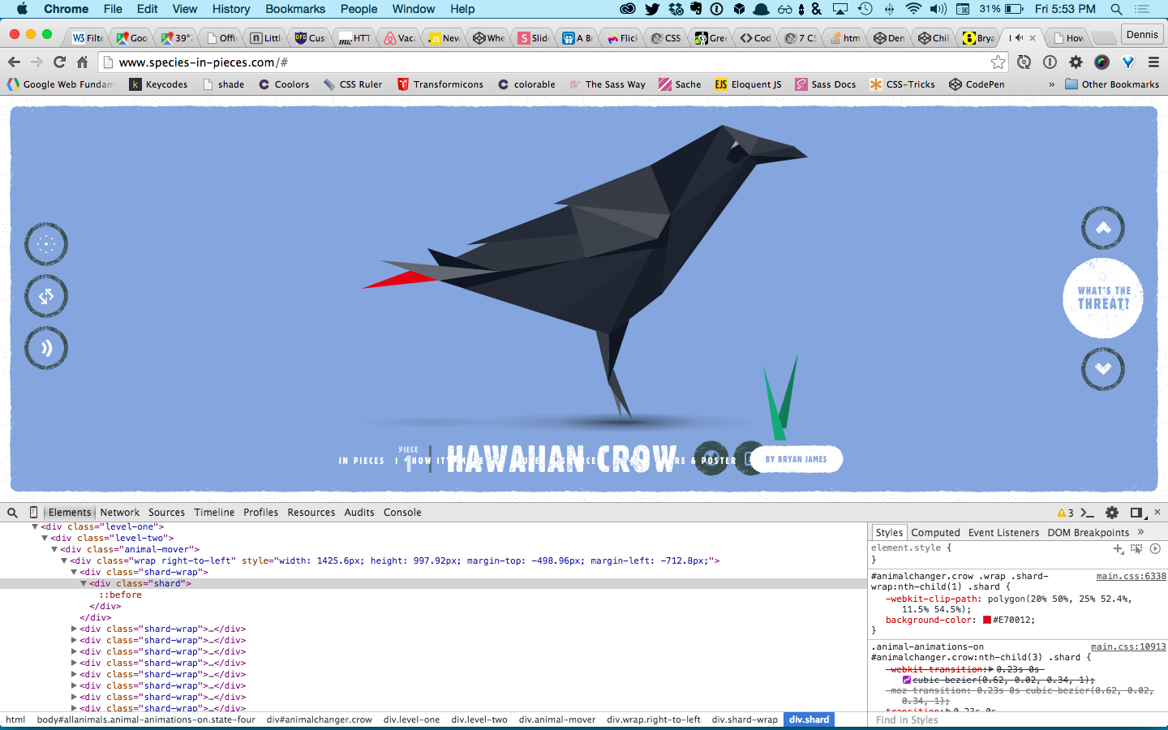Open the Sources tab in DevTools
Screen dimensions: 1168x730
pyautogui.click(x=166, y=513)
